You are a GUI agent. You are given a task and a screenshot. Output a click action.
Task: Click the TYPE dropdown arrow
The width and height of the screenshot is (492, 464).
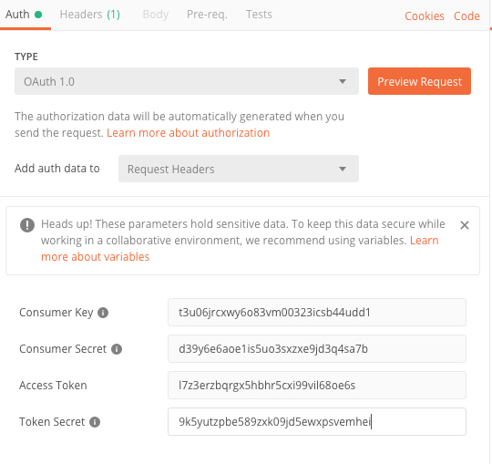click(343, 82)
